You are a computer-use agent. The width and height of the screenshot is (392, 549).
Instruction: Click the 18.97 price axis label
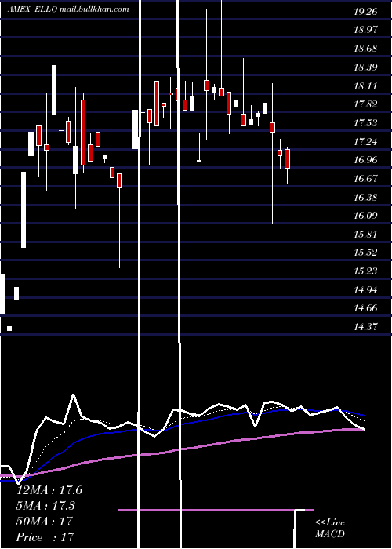pos(365,30)
